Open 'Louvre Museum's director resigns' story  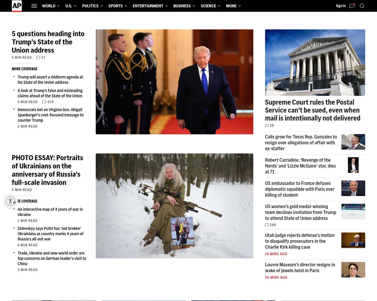300,268
